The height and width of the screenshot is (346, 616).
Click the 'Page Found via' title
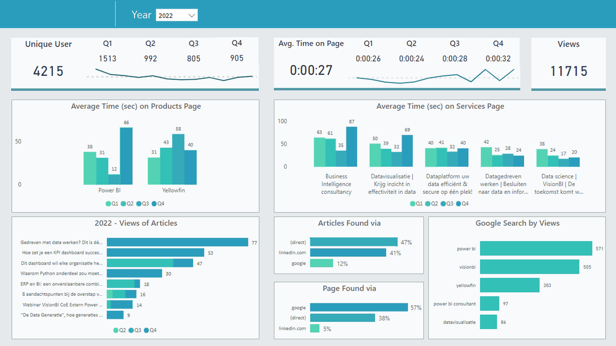(x=349, y=289)
